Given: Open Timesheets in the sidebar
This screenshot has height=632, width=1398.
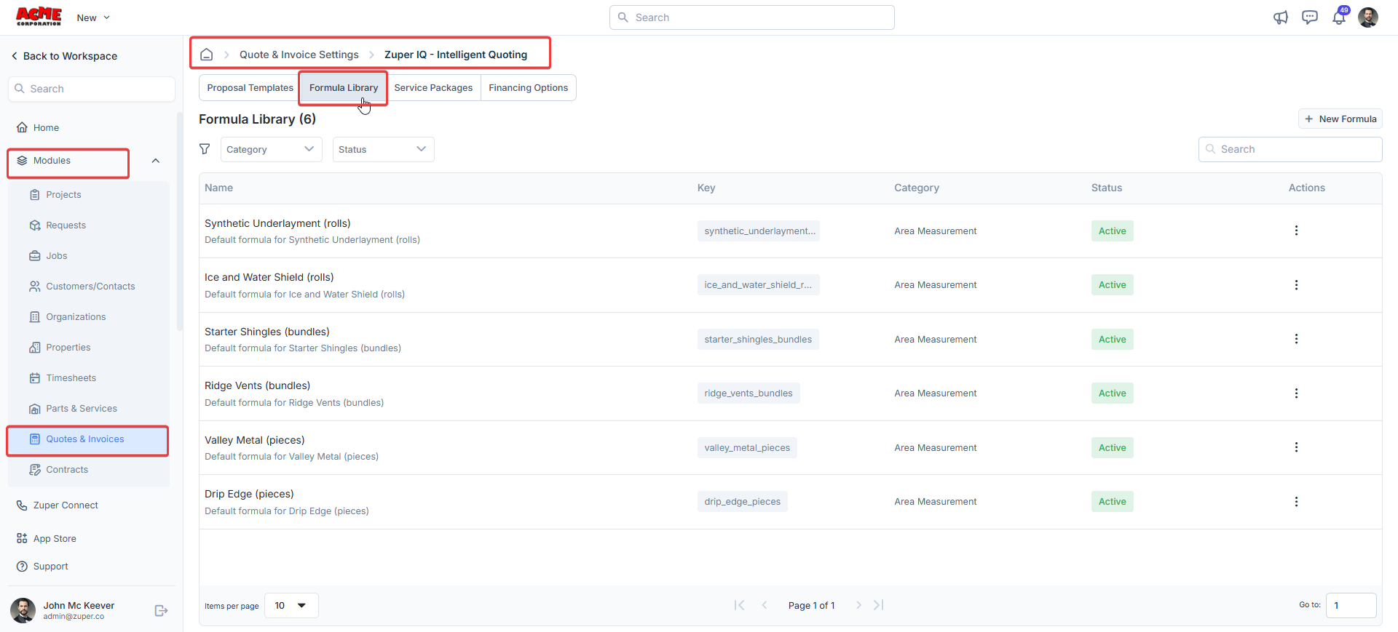Looking at the screenshot, I should pyautogui.click(x=88, y=378).
